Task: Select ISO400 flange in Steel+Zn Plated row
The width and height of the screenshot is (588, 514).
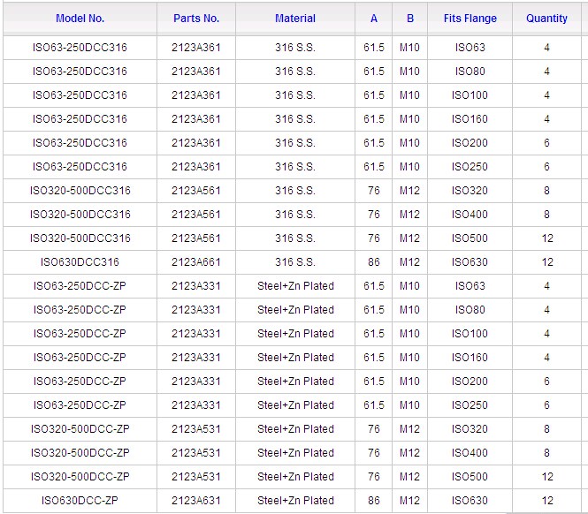Action: point(470,453)
